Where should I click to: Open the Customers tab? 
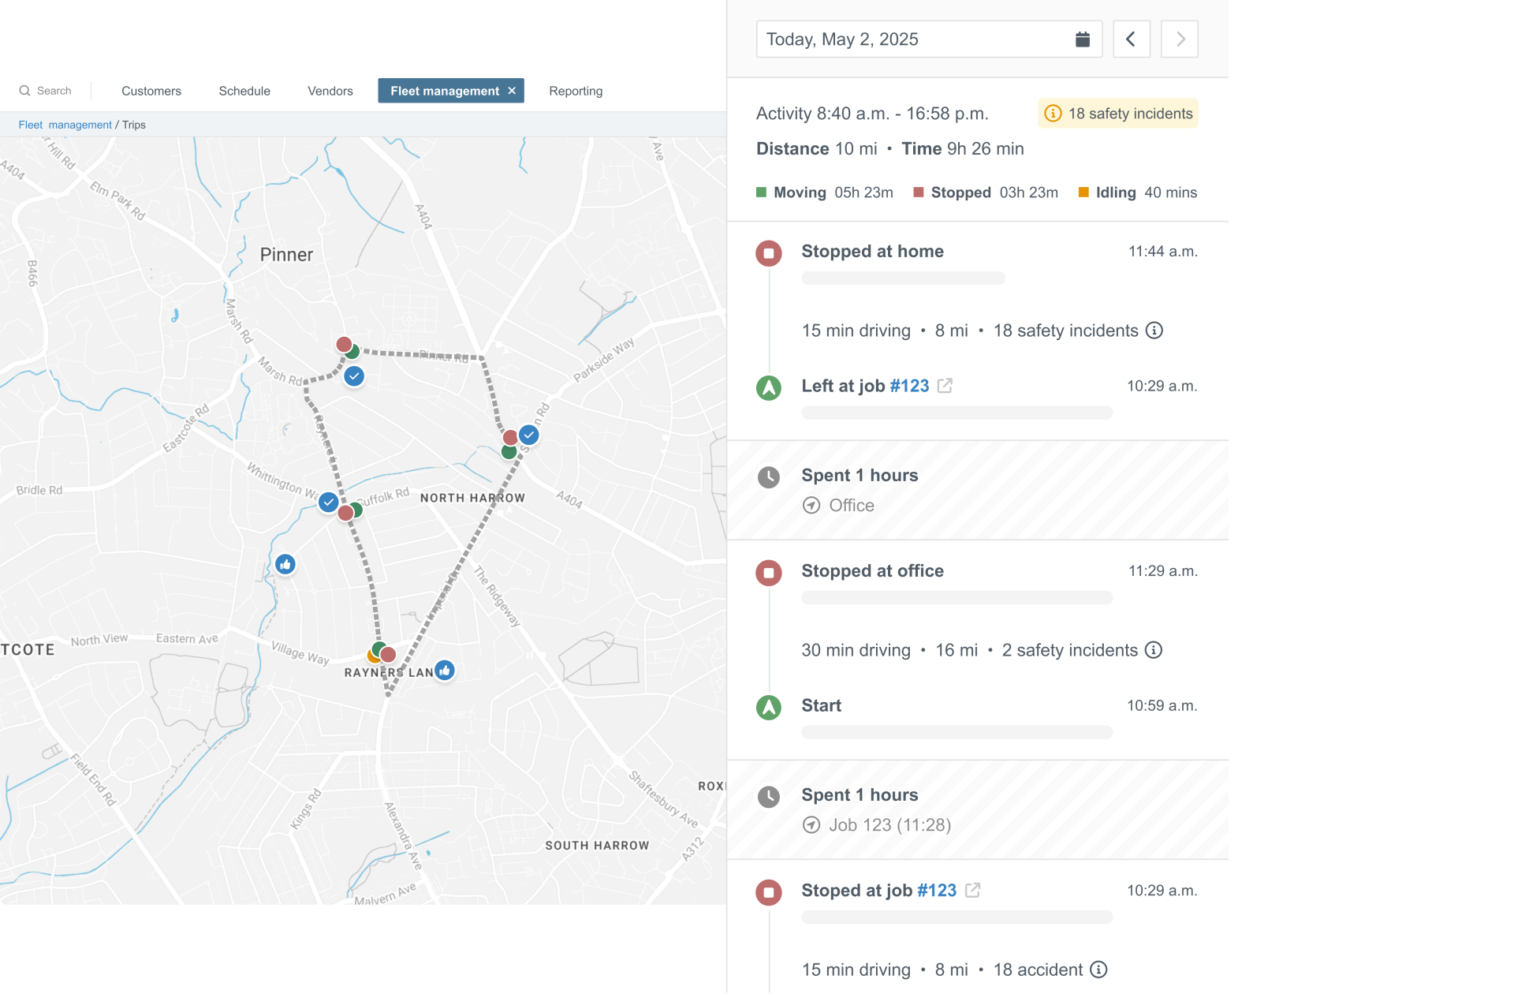(x=151, y=91)
